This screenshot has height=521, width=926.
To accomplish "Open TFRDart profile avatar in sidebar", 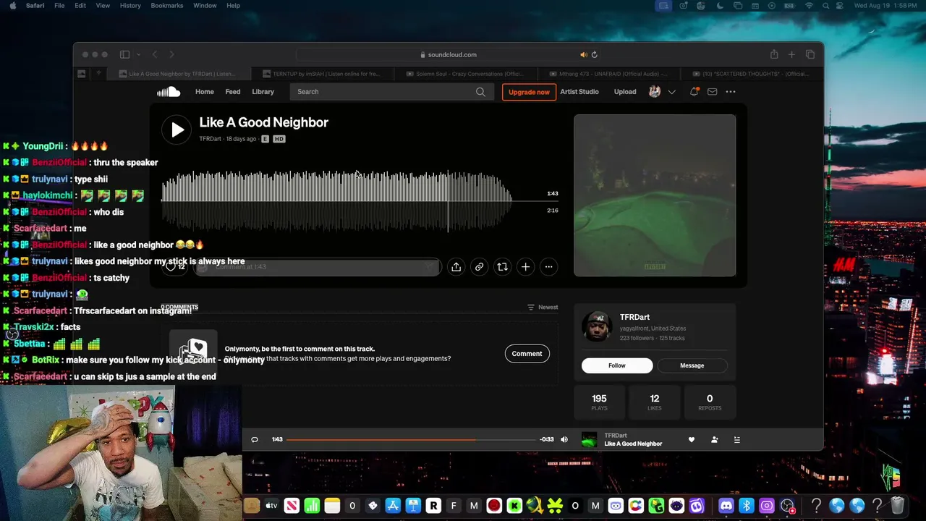I will tap(598, 326).
